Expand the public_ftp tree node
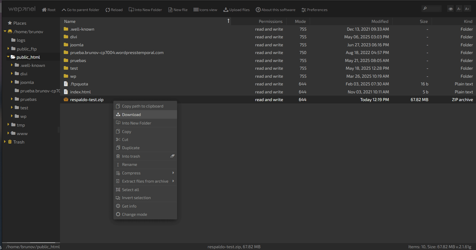Viewport: 476px width, 250px height. 8,48
